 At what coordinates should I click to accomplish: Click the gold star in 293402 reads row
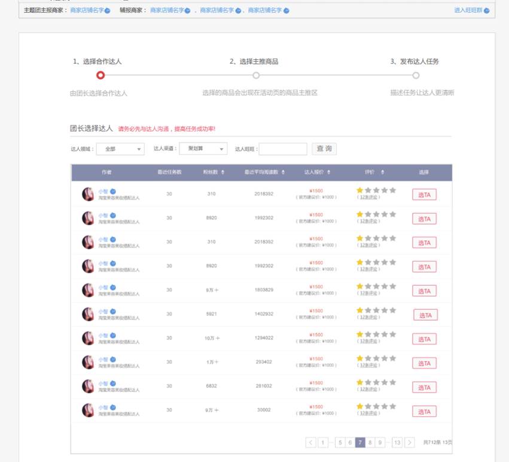359,358
